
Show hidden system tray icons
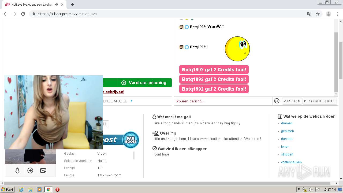click(x=299, y=190)
